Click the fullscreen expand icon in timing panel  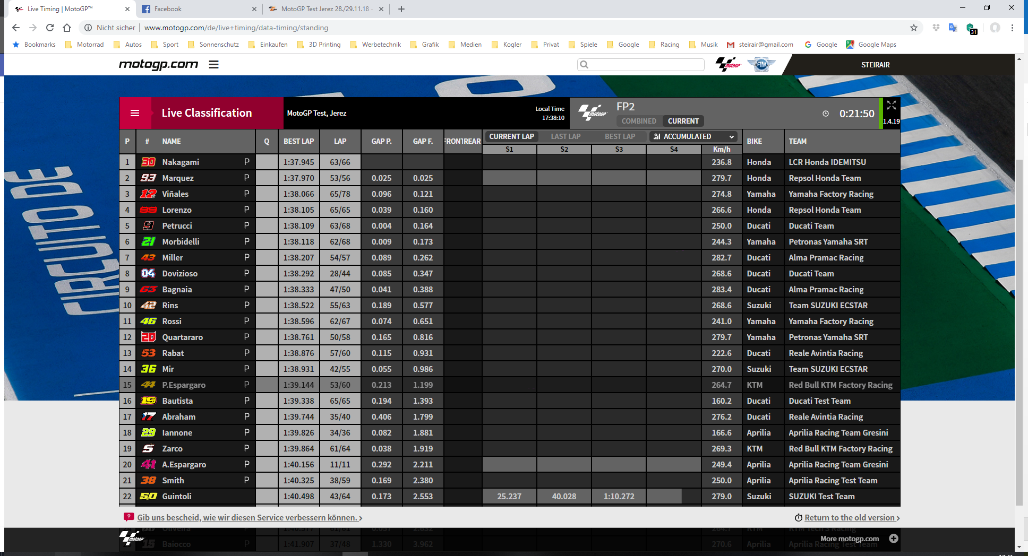(x=891, y=106)
